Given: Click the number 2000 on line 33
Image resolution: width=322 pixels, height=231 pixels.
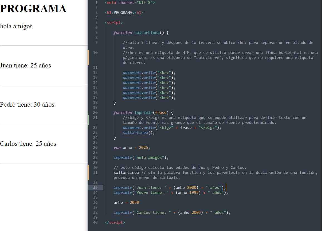Looking at the screenshot, I should [192, 187].
